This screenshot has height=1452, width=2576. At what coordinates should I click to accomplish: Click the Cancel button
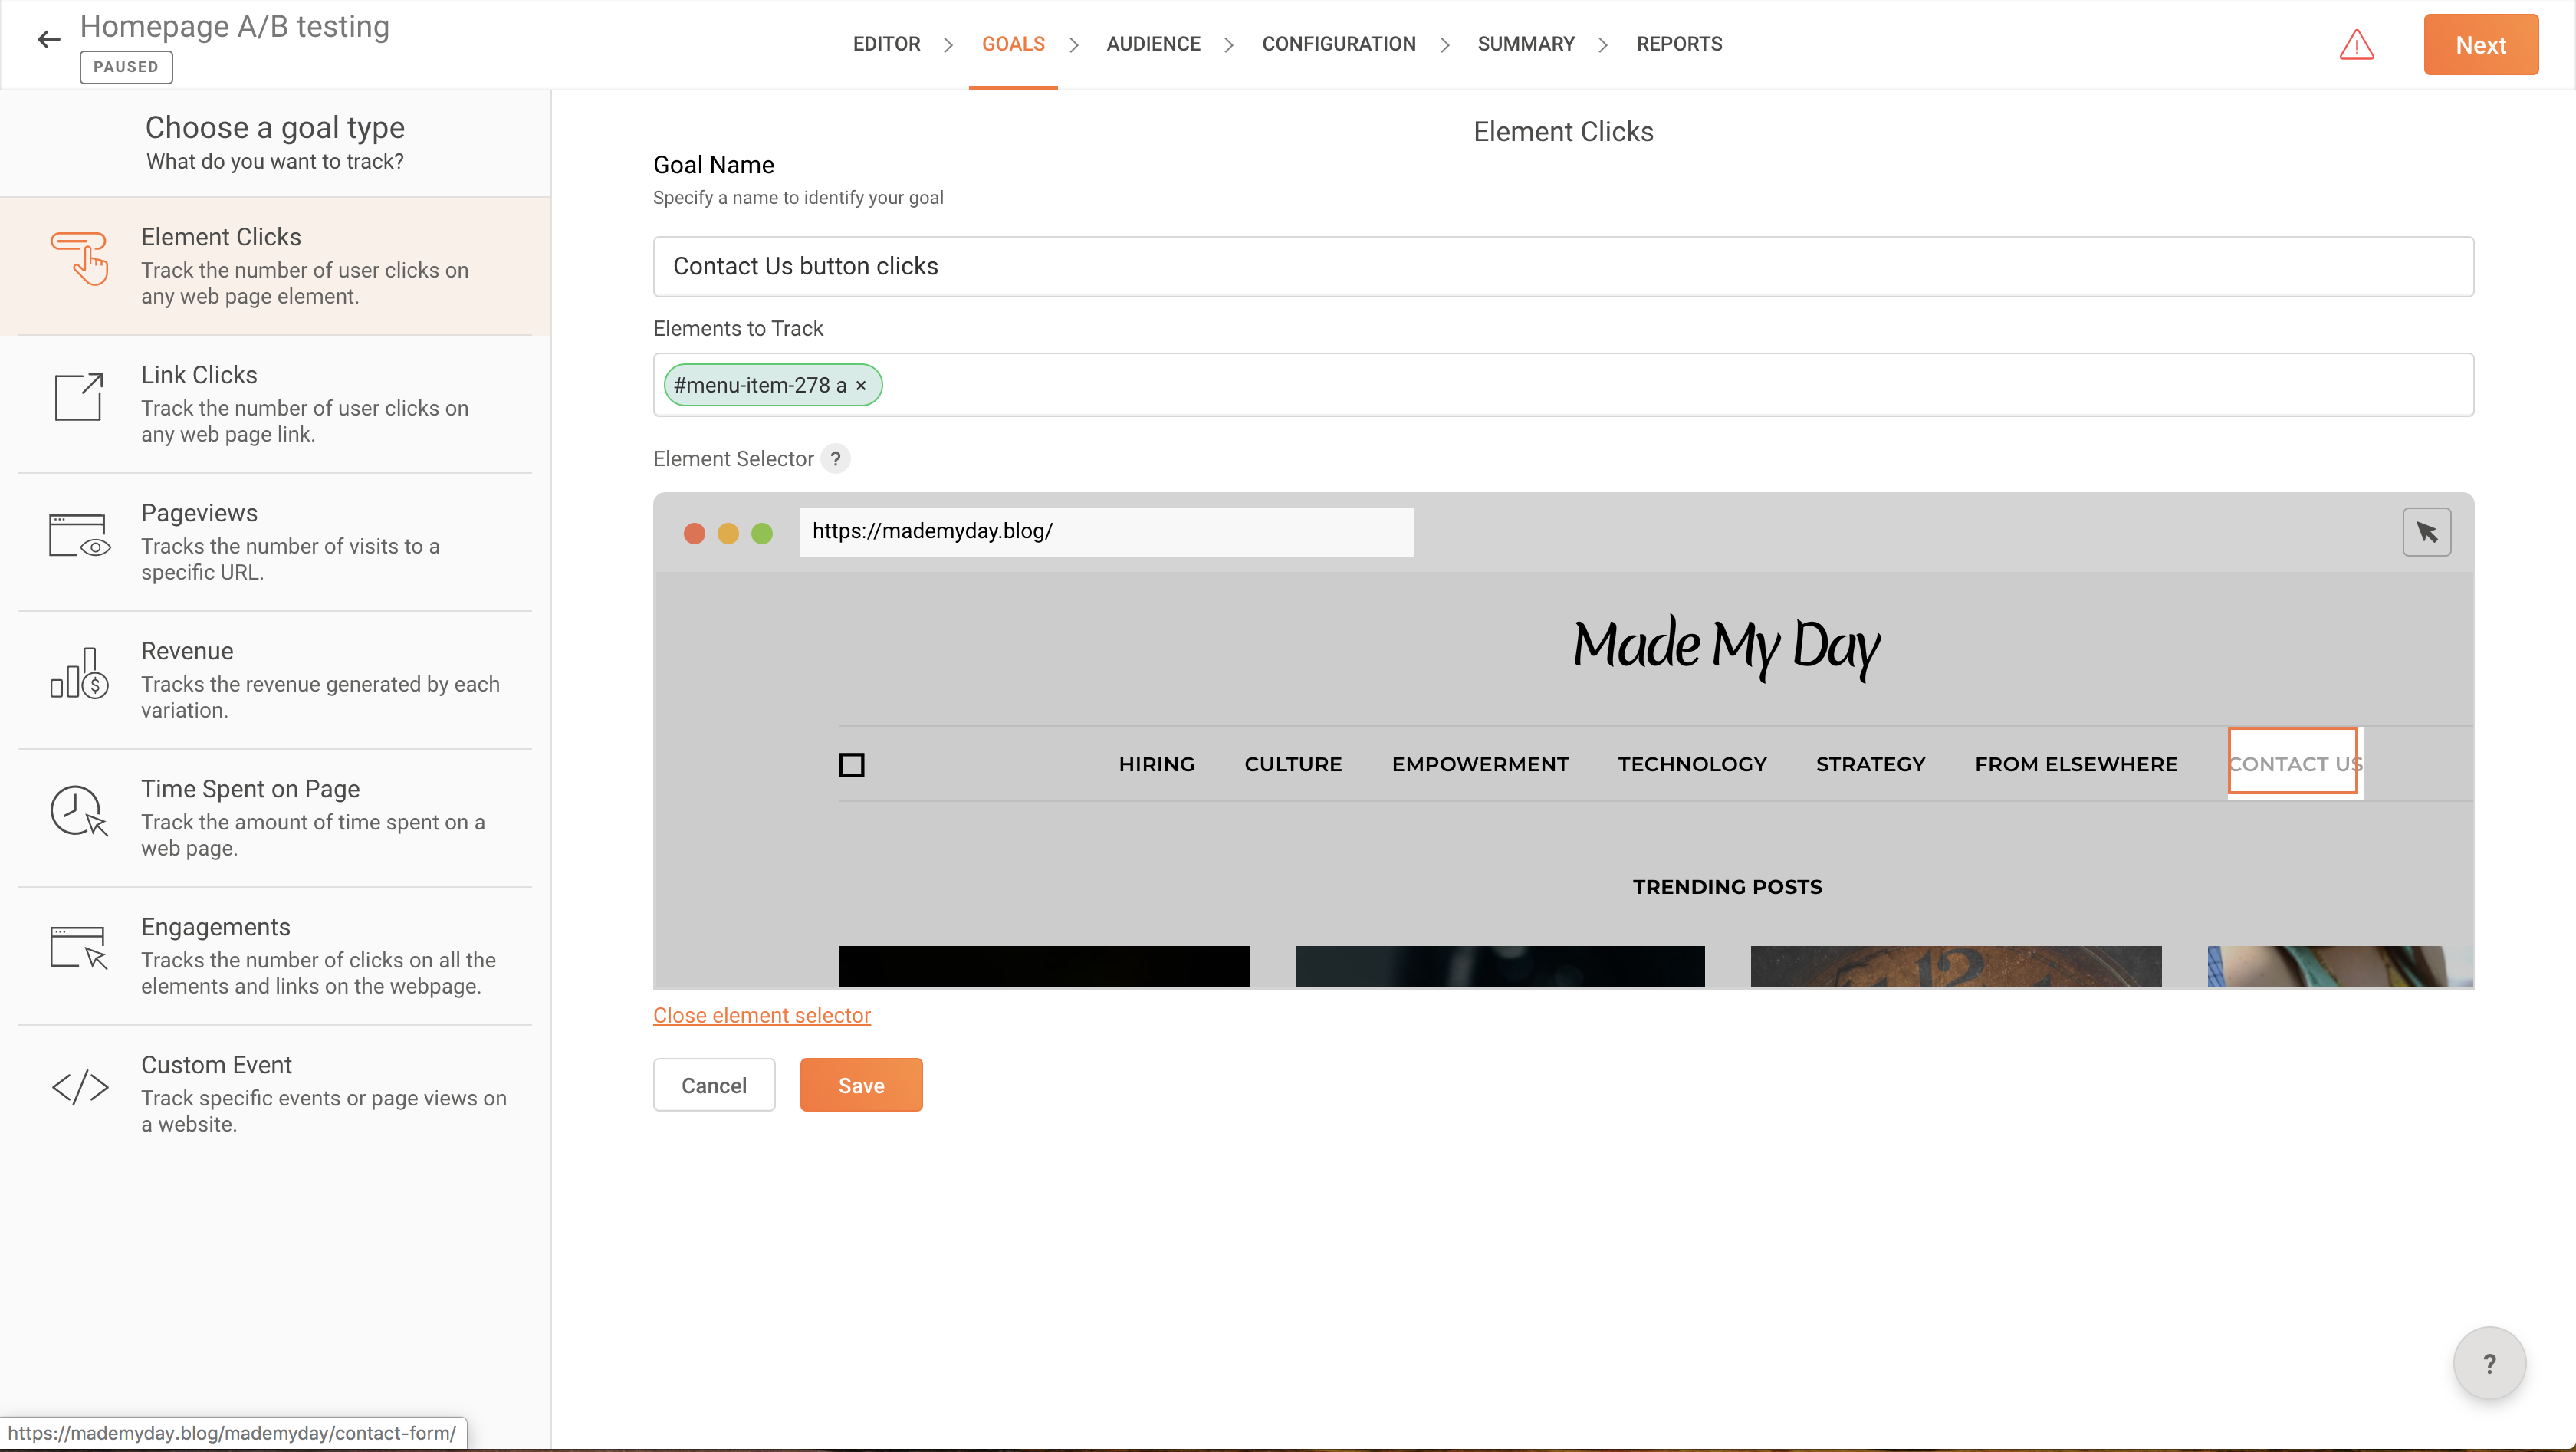pos(713,1086)
